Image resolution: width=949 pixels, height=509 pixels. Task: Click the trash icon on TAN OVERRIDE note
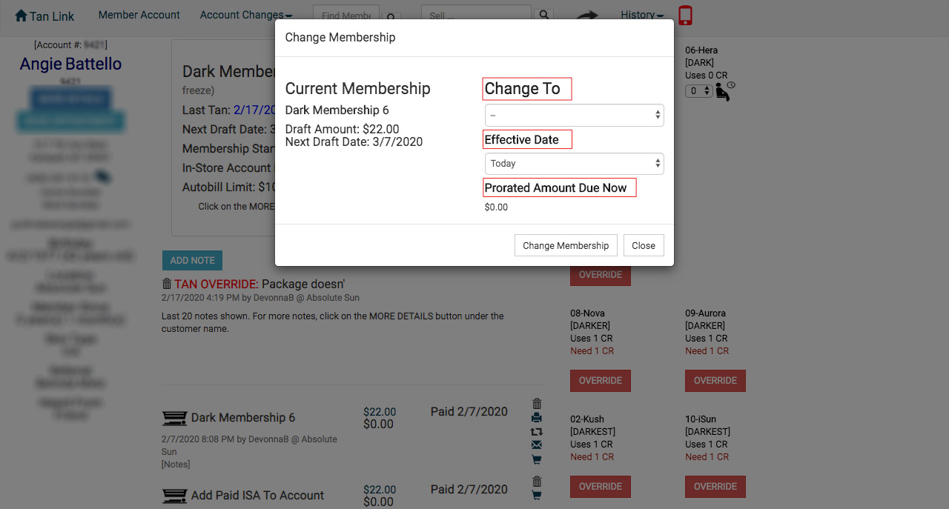click(167, 284)
